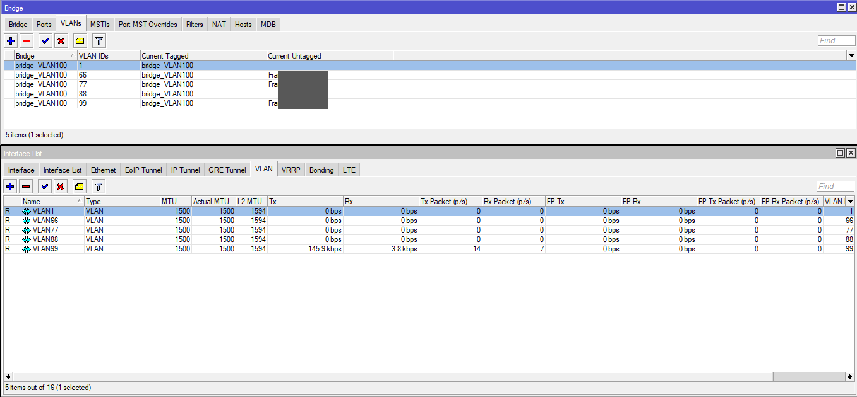857x397 pixels.
Task: Sort Interface List by L2 MTU column header
Action: click(252, 202)
